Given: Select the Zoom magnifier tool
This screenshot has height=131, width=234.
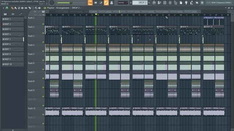Looking at the screenshot, I should point(36,8).
